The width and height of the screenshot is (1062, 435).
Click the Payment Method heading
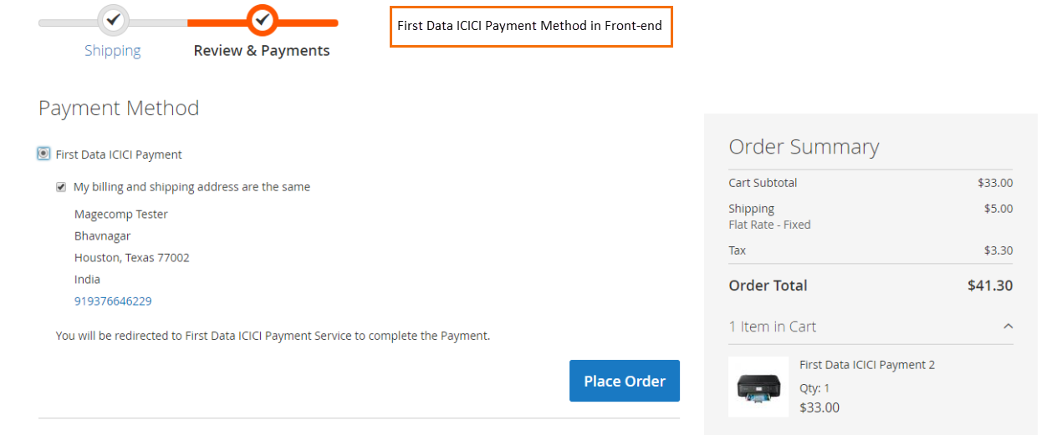pos(119,109)
